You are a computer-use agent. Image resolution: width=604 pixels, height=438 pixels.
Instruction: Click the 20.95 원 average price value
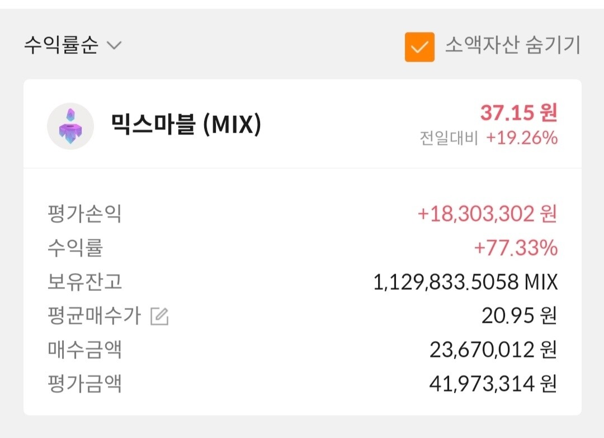point(519,317)
